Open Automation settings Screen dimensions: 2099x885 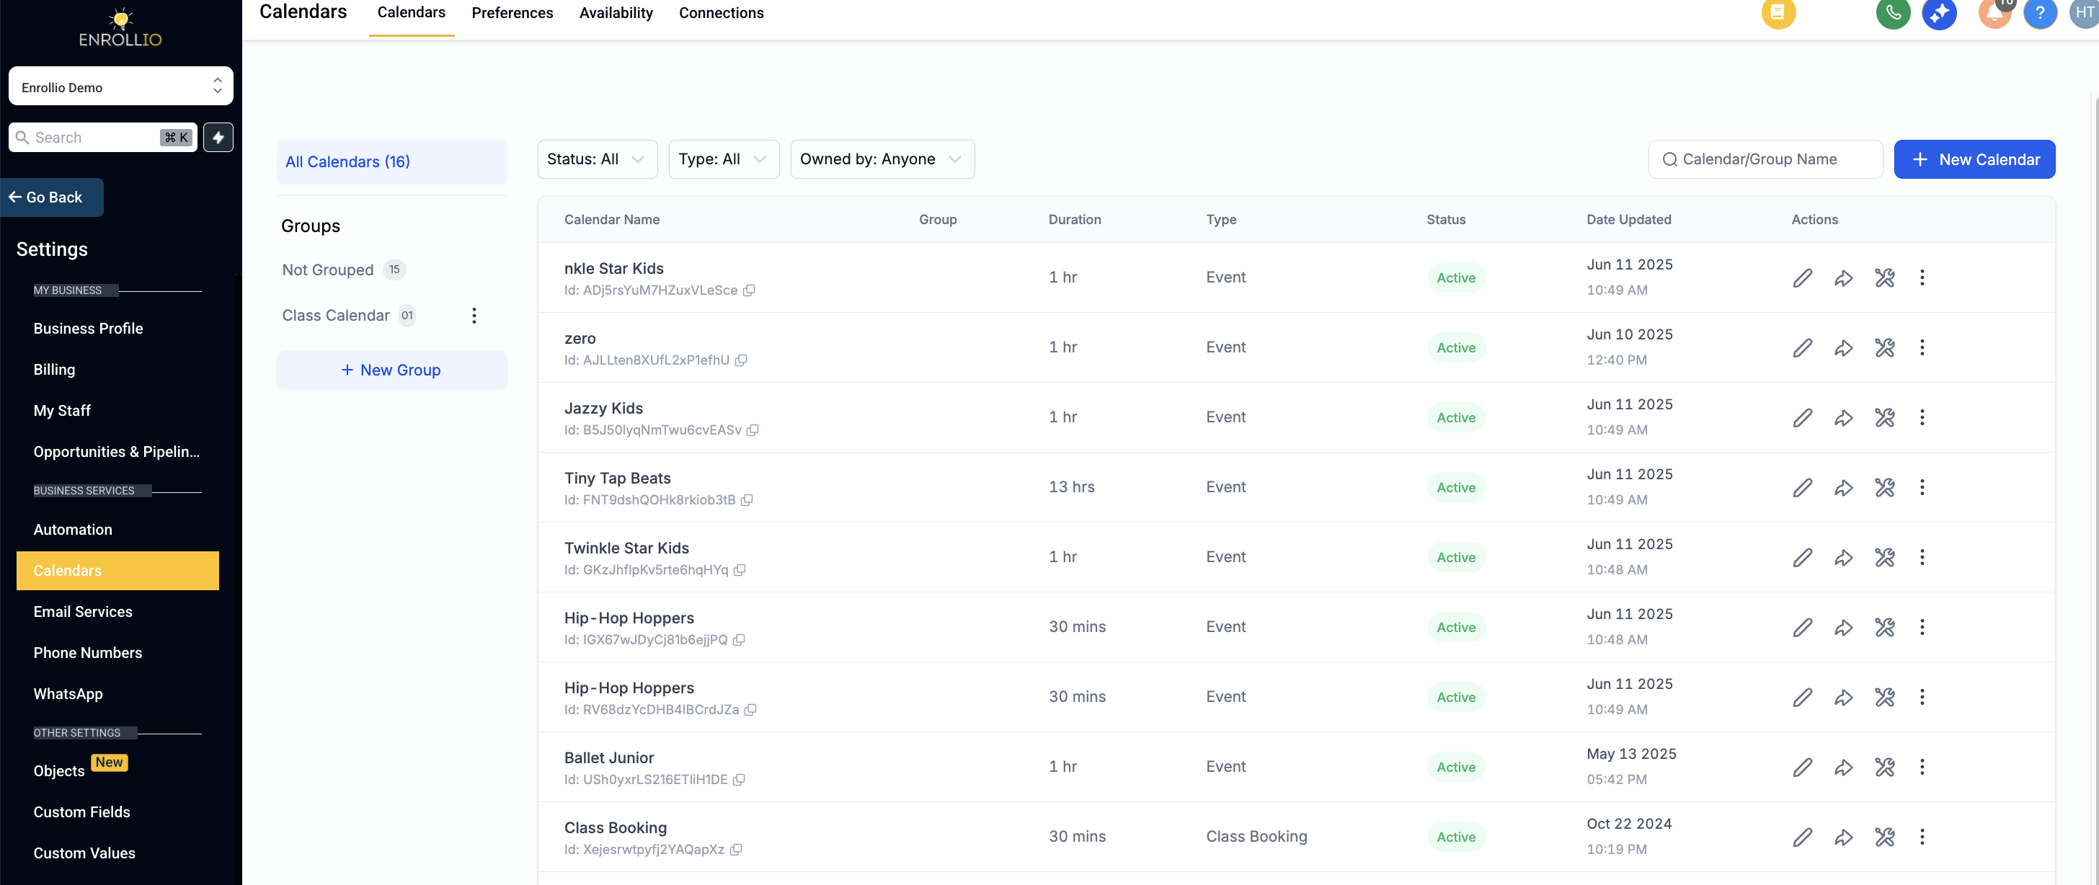tap(73, 530)
